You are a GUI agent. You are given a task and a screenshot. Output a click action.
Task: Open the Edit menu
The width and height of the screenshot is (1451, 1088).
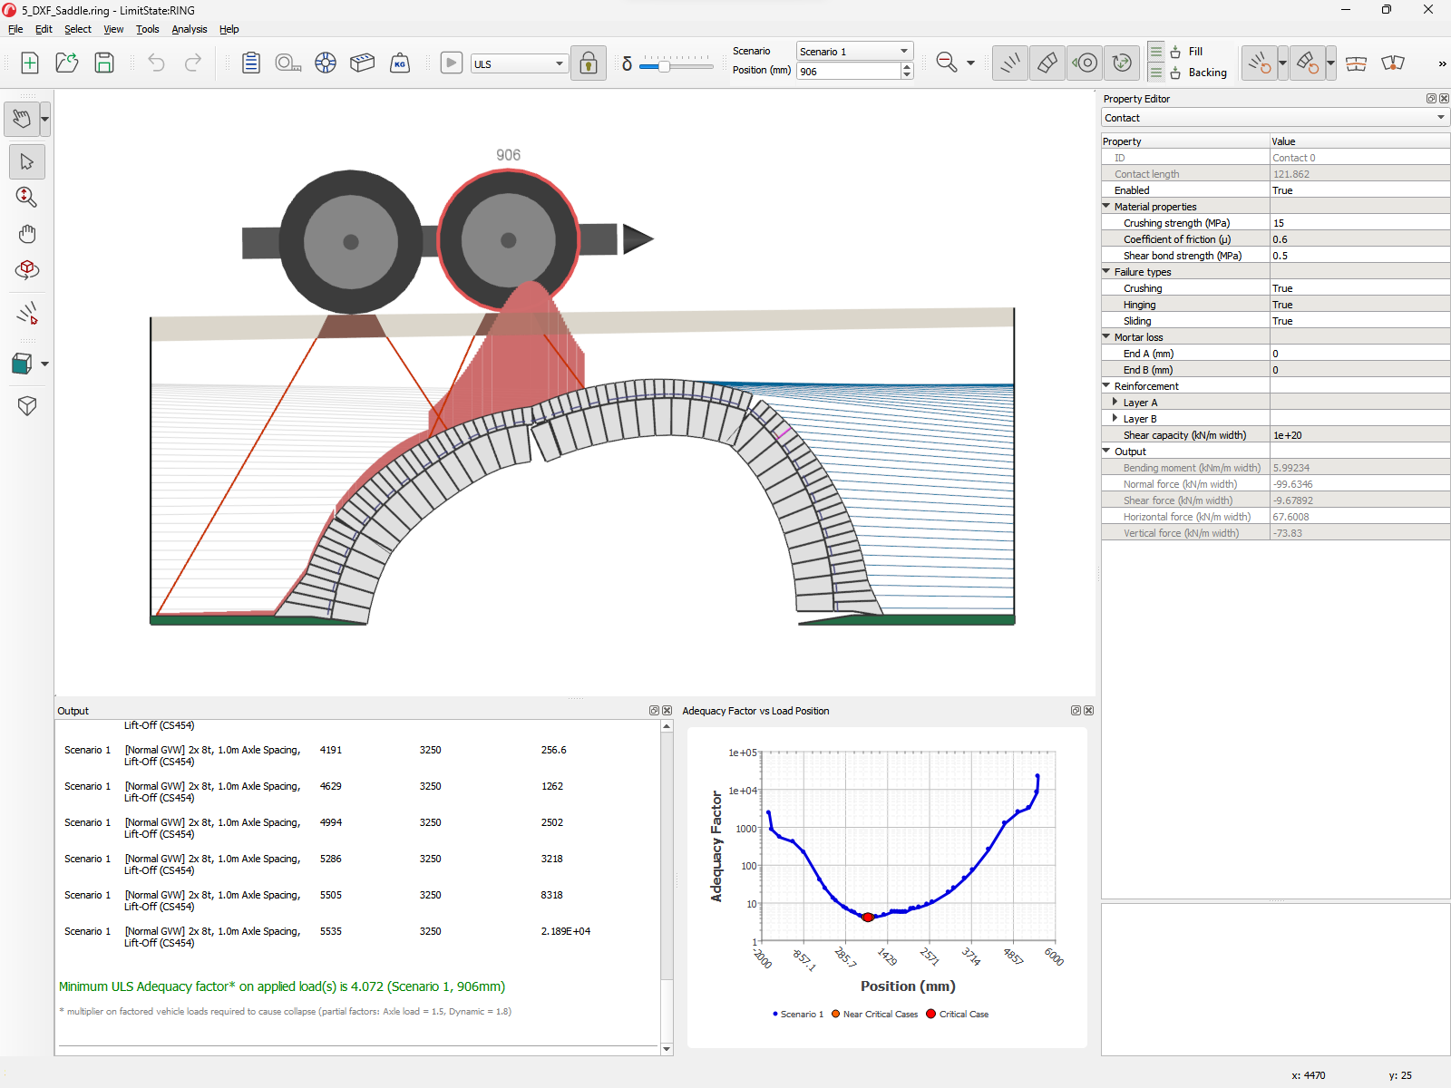tap(44, 29)
